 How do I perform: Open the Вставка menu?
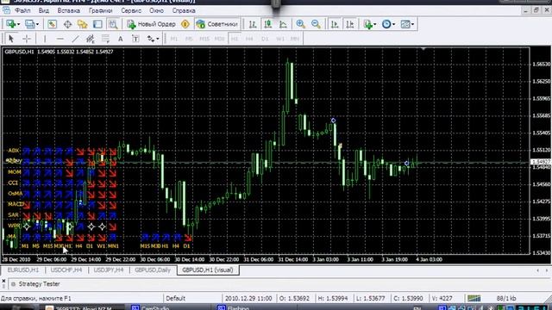pyautogui.click(x=69, y=10)
